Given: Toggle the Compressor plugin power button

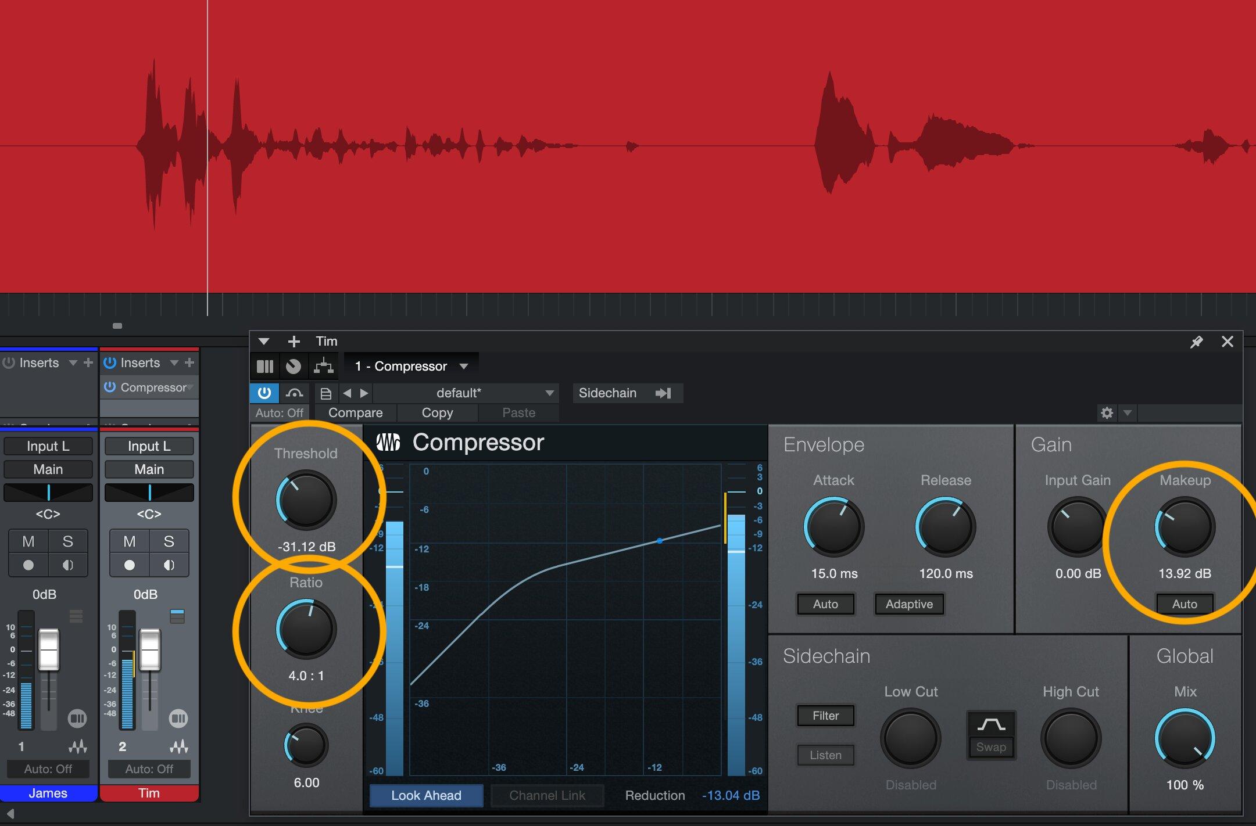Looking at the screenshot, I should (264, 393).
